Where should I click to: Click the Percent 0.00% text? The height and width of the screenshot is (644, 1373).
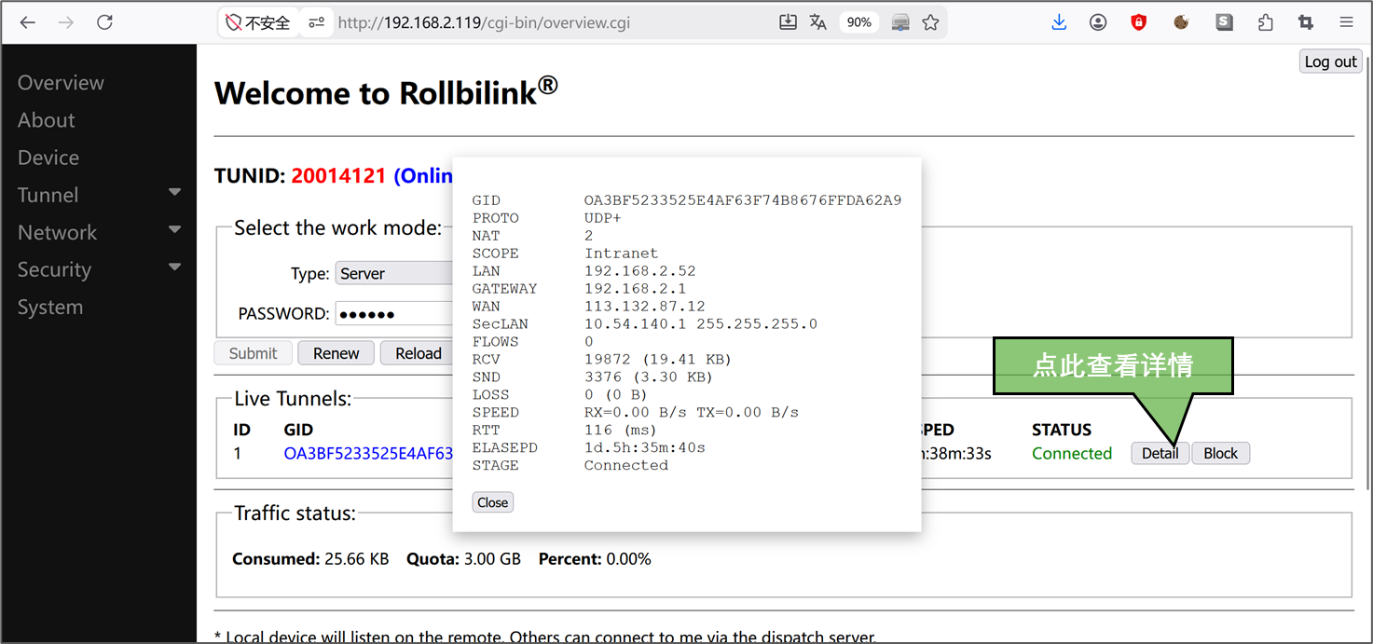click(x=595, y=559)
